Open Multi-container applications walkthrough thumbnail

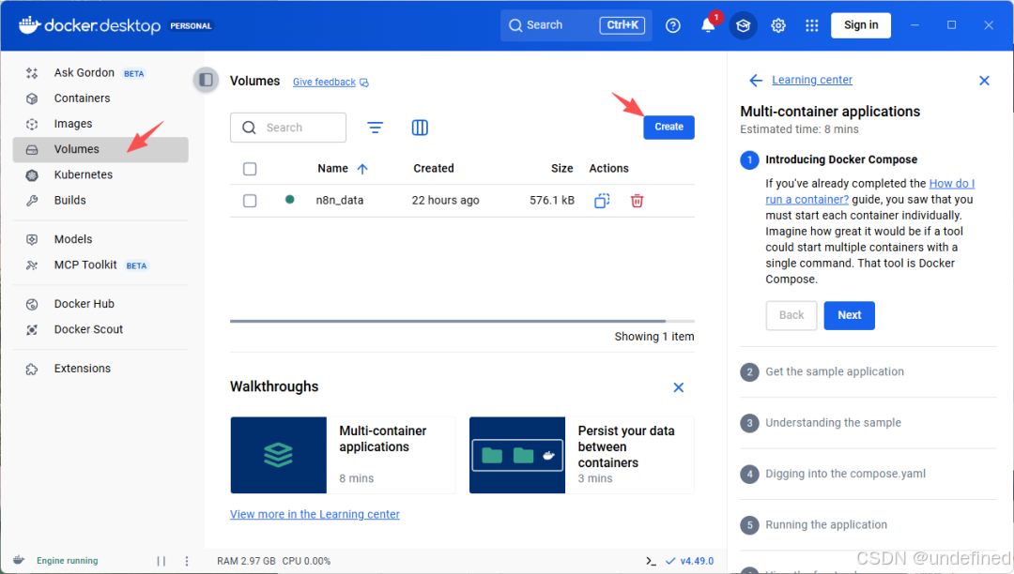point(279,455)
